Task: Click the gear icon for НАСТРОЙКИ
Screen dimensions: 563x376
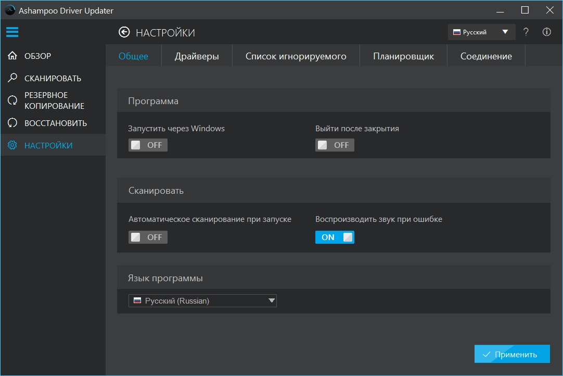Action: tap(12, 145)
